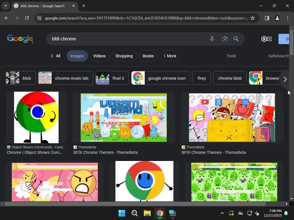Select the 'browser' suggestion chip
Screen dimensions: 294x220
point(264,78)
